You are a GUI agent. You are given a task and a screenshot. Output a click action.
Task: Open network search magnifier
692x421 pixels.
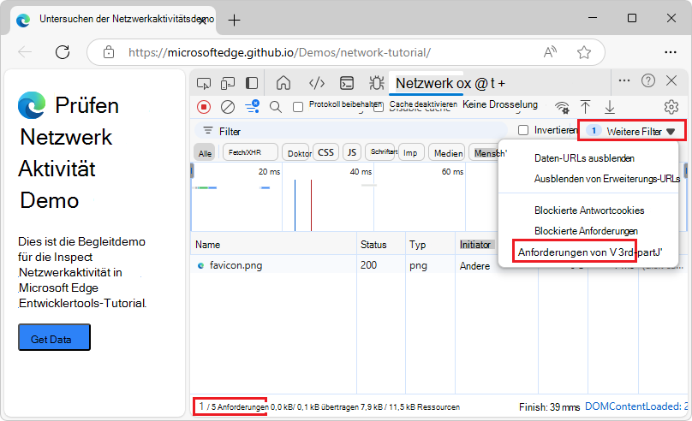(276, 107)
